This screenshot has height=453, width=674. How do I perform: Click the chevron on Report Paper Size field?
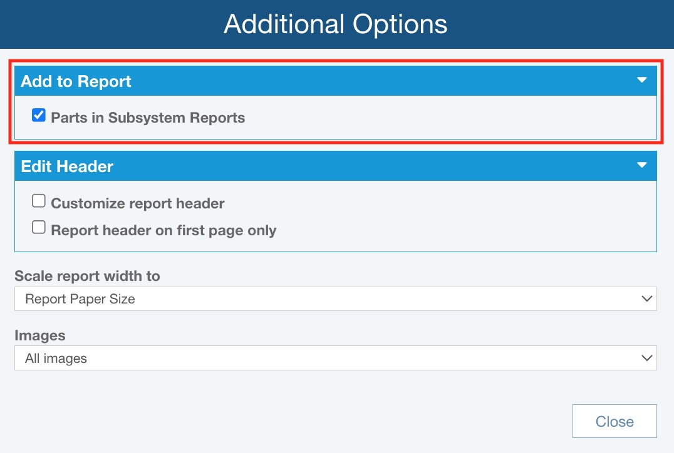click(x=647, y=299)
